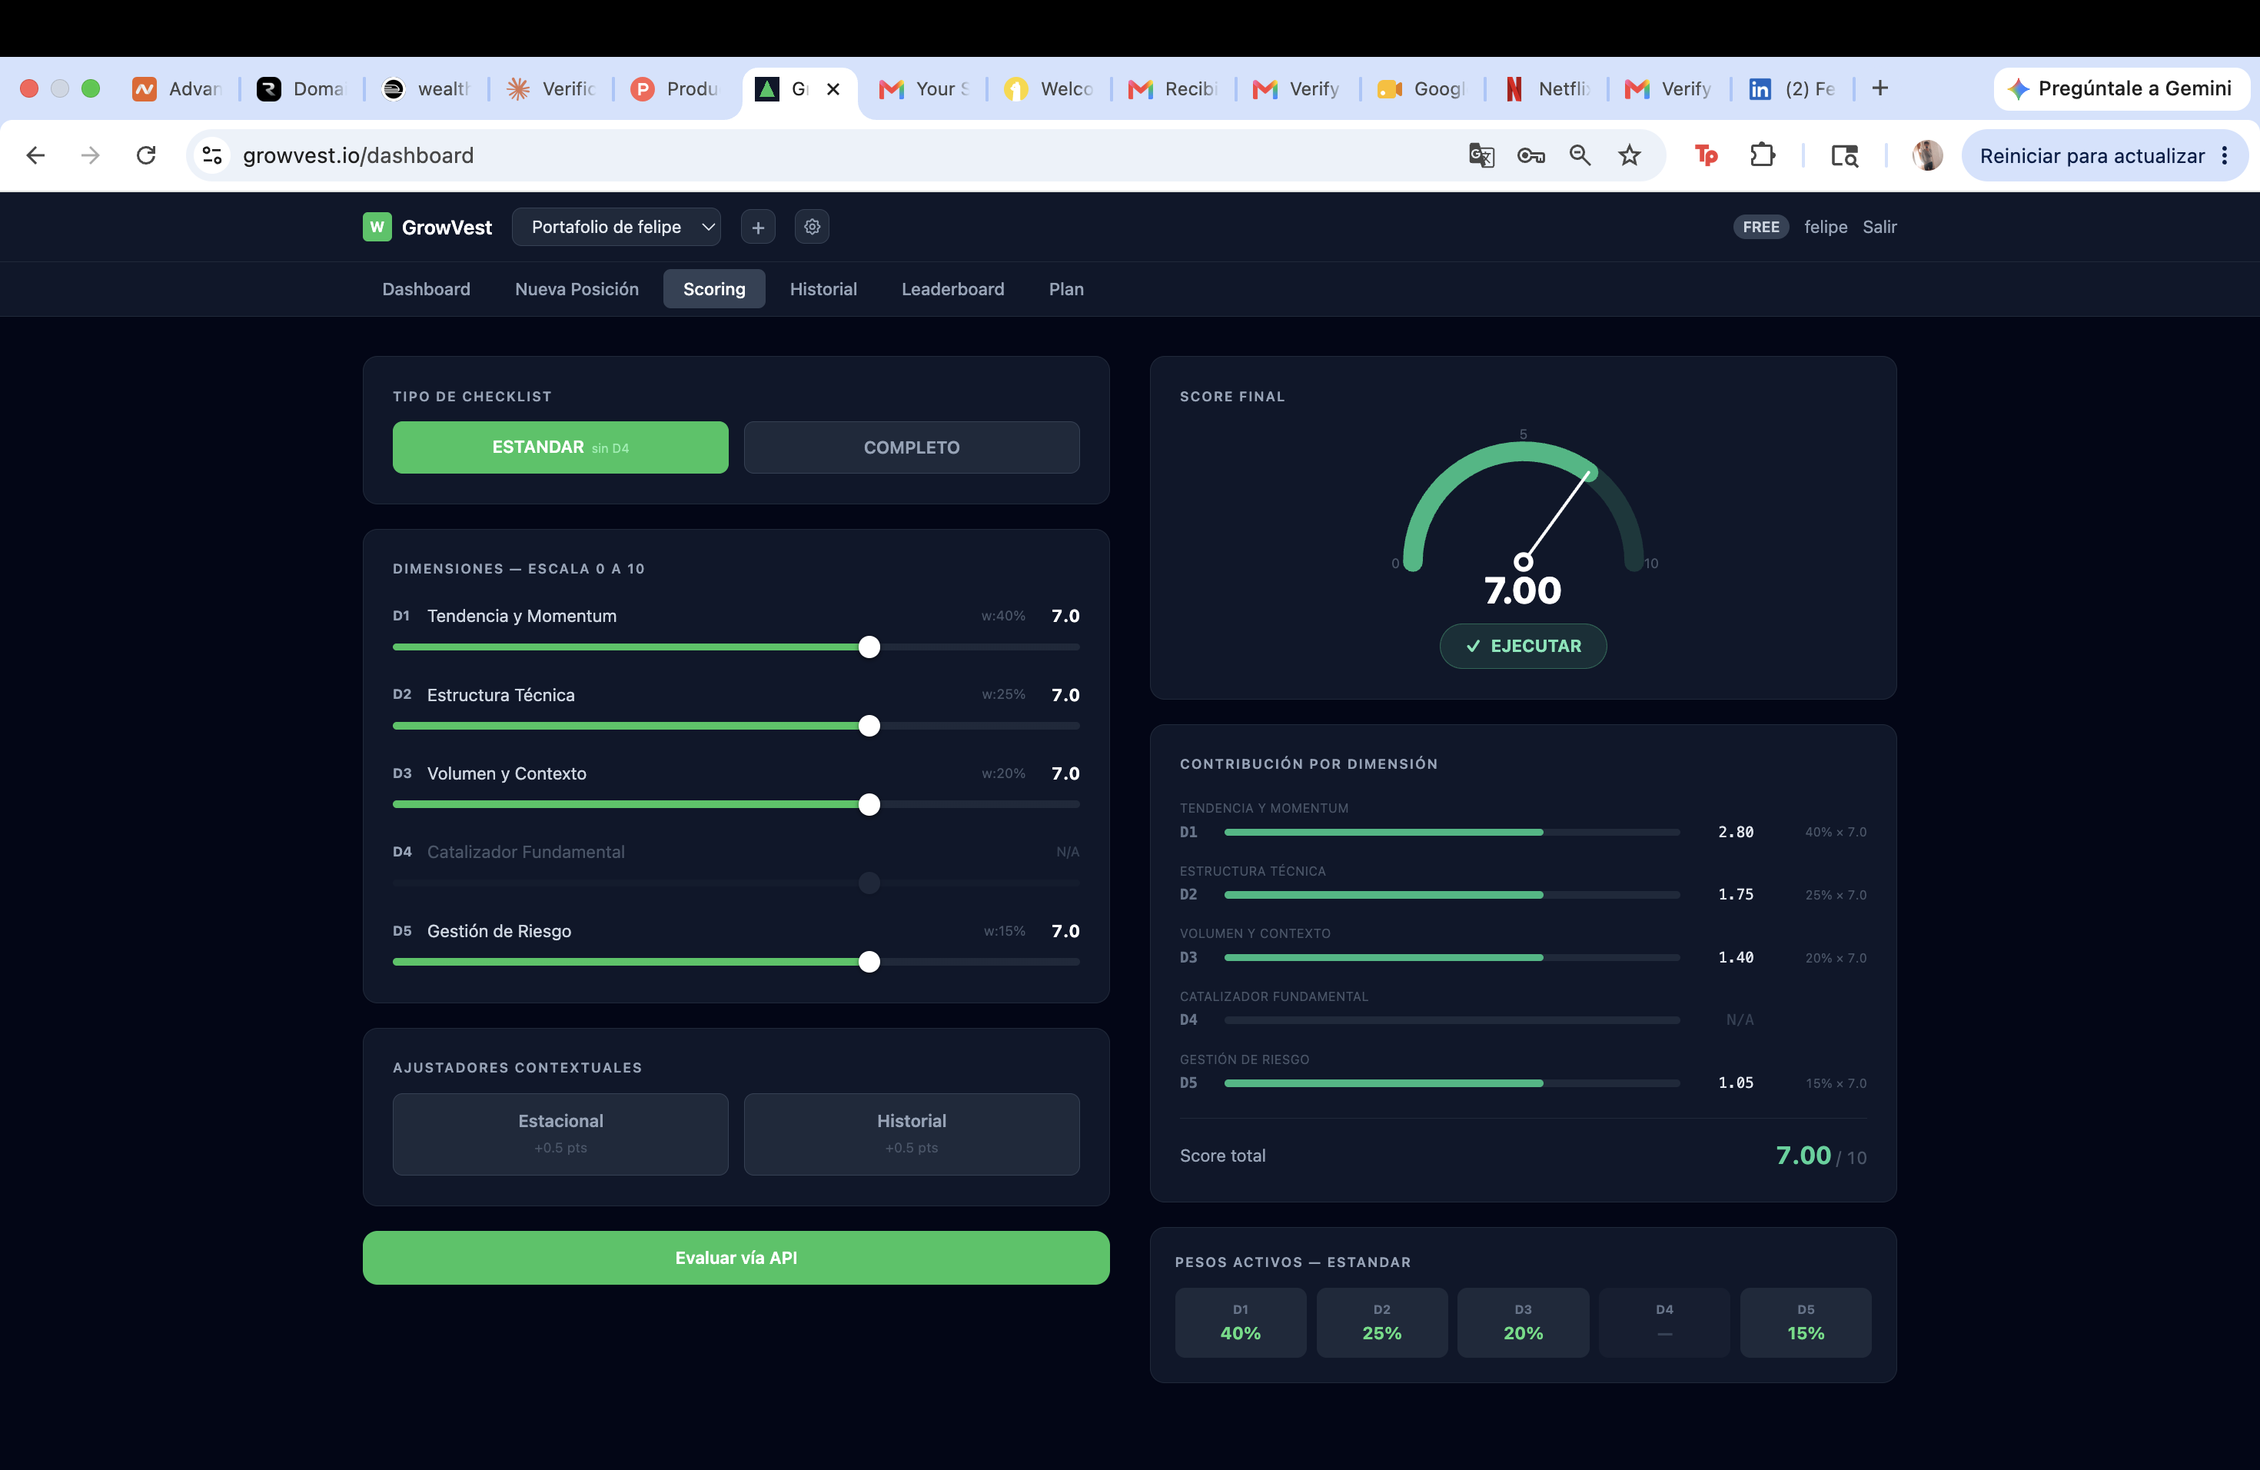Click the 1.05 D5 contribution value

1736,1083
